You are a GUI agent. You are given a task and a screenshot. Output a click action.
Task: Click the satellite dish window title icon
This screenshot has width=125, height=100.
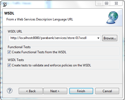click(x=5, y=5)
